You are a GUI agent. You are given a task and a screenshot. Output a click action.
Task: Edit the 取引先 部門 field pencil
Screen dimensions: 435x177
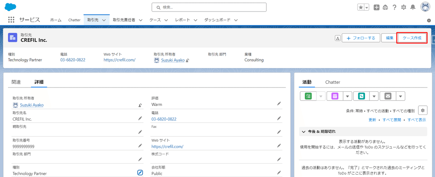tap(140, 159)
